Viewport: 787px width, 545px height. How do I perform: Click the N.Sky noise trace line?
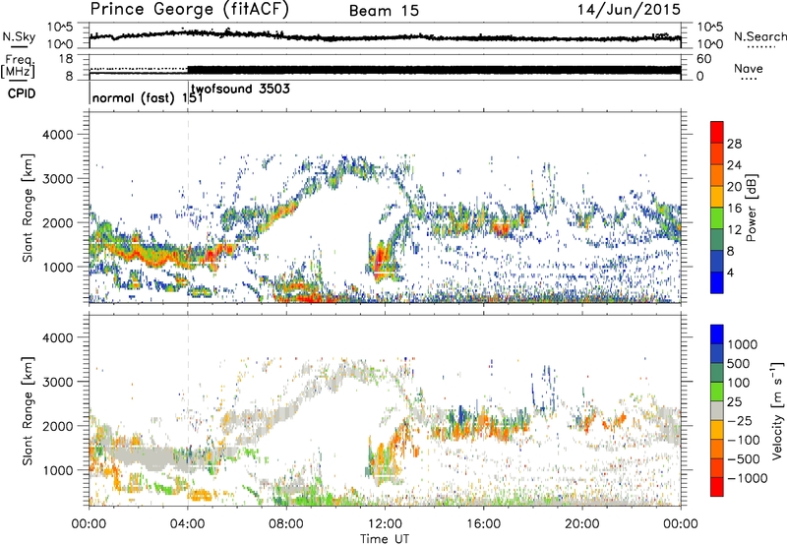tap(385, 36)
